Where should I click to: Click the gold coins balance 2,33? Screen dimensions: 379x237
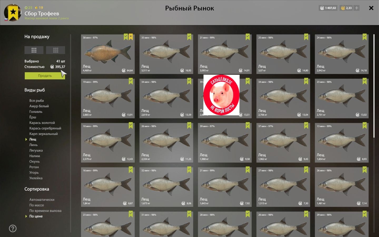tap(346, 8)
